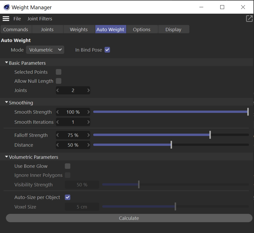254x233 pixels.
Task: Decrease Smooth Strength with left arrow
Action: pyautogui.click(x=58, y=112)
